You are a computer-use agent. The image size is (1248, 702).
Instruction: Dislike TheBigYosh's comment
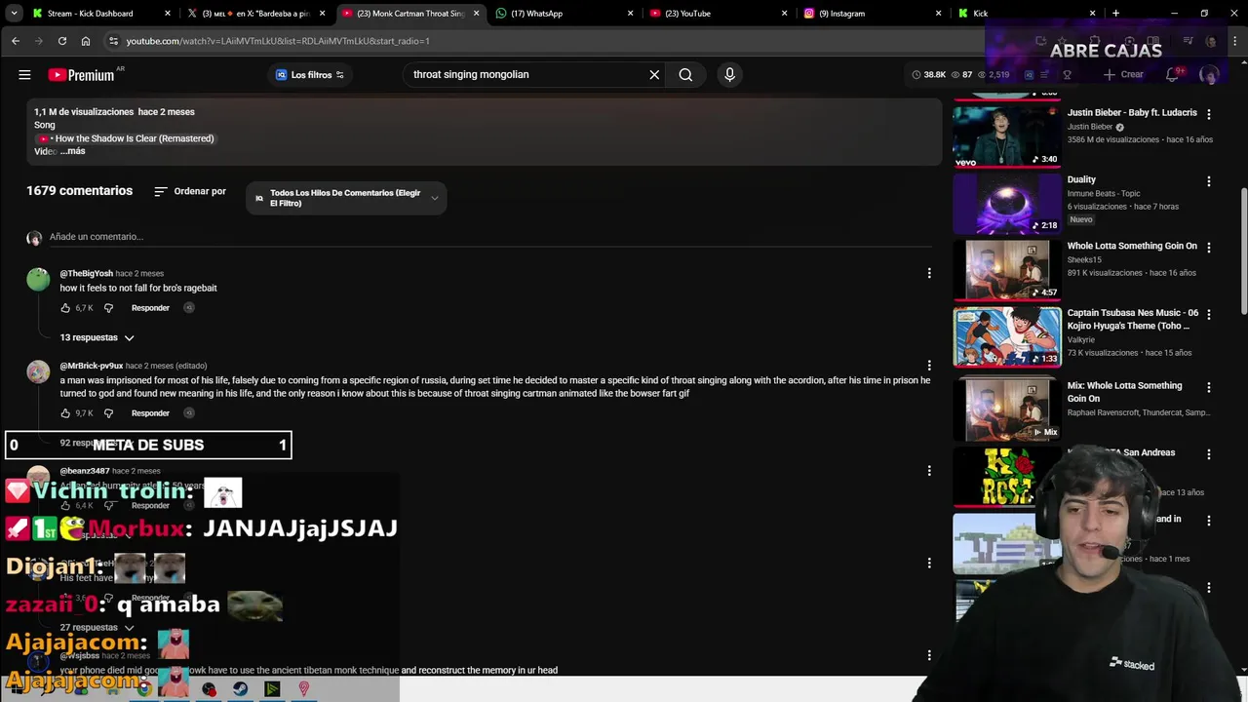point(108,308)
